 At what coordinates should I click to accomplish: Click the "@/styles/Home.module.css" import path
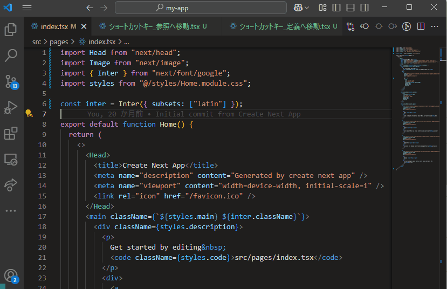tap(193, 84)
